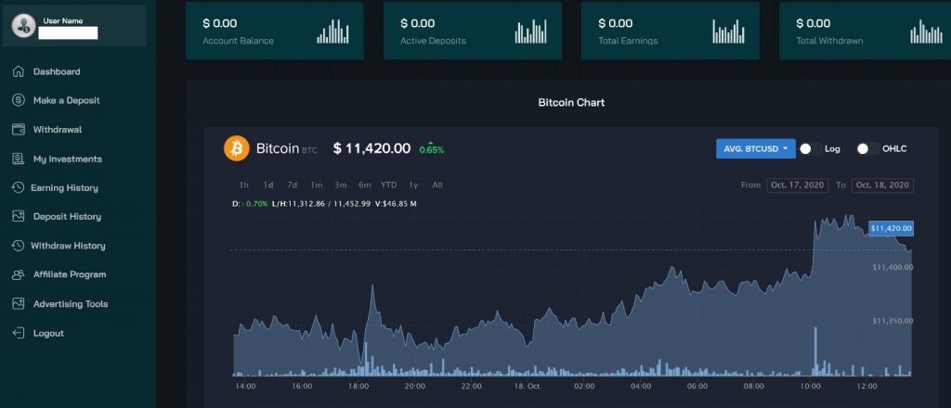The height and width of the screenshot is (408, 951).
Task: Click the Dashboard home icon
Action: click(19, 71)
